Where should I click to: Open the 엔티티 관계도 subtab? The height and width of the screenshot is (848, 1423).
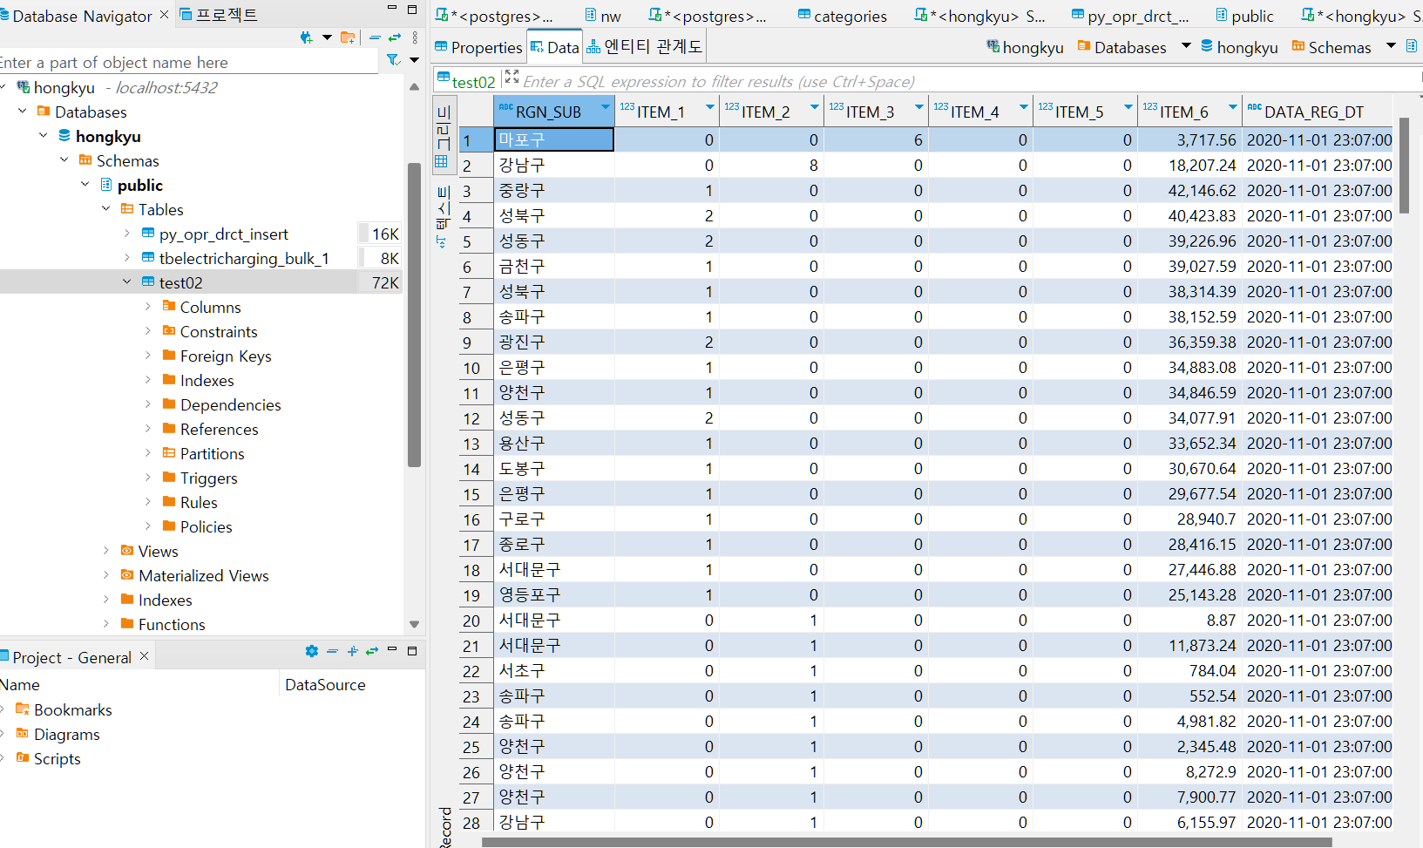tap(644, 47)
